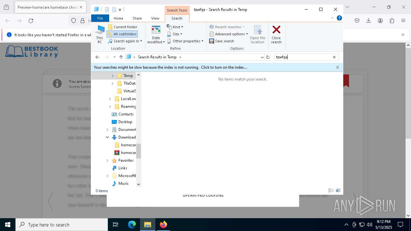Collapse the Downloads node
This screenshot has height=231, width=411.
click(107, 137)
